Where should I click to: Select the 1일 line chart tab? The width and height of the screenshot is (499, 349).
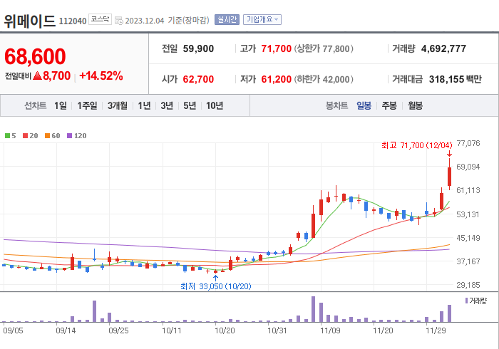coord(61,105)
